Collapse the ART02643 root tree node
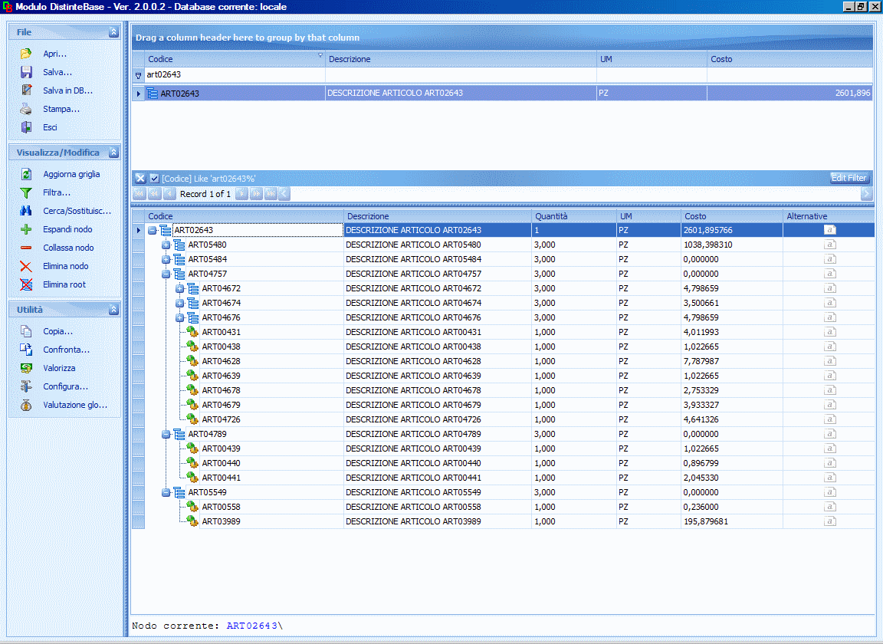 (152, 230)
